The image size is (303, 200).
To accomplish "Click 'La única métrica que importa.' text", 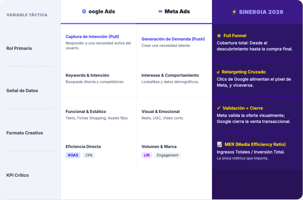I will click(x=243, y=158).
